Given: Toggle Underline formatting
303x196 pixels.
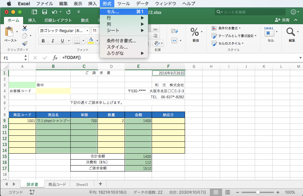Looking at the screenshot, I should (62, 41).
